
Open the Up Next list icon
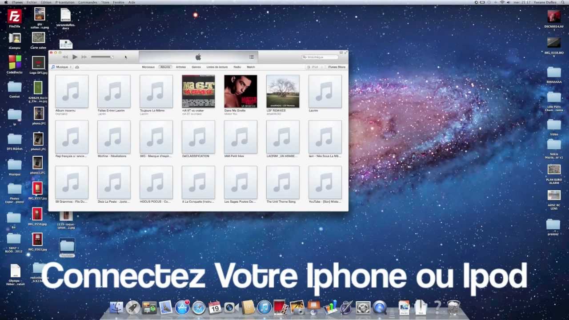(252, 57)
